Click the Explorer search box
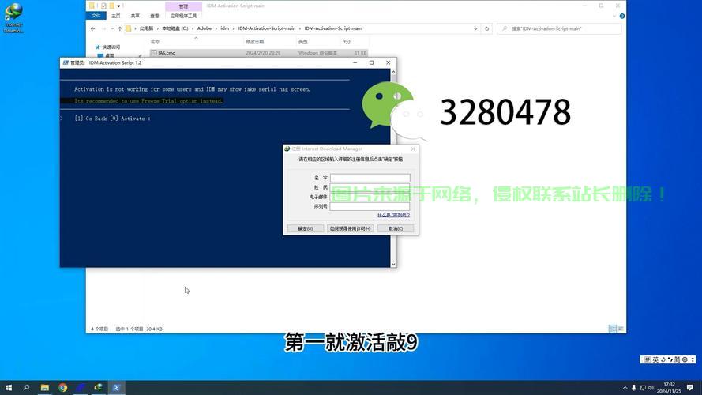This screenshot has height=395, width=702. [x=559, y=28]
